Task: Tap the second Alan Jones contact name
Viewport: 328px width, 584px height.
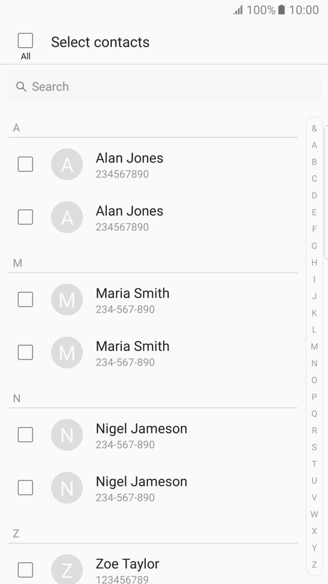Action: 130,211
